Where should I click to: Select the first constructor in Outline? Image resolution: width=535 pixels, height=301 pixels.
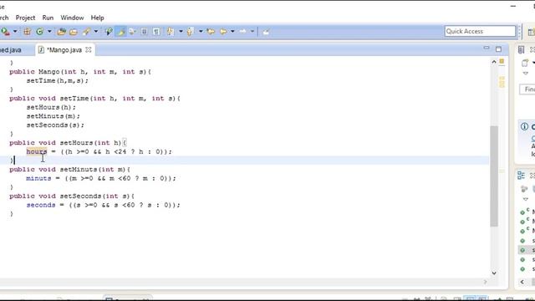point(527,212)
